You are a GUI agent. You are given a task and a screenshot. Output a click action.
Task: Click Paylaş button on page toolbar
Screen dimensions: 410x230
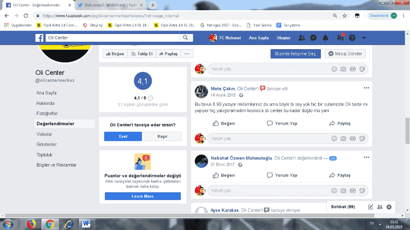tap(169, 54)
